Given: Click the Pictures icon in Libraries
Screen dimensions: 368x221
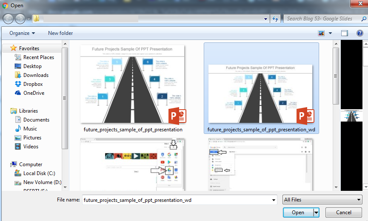Looking at the screenshot, I should pos(18,138).
